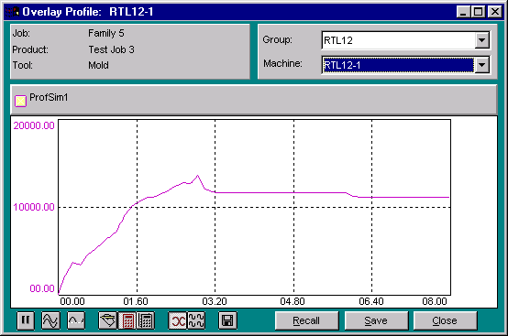This screenshot has height=336, width=508.
Task: Click the 10000.00 y-axis label
Action: [x=34, y=207]
